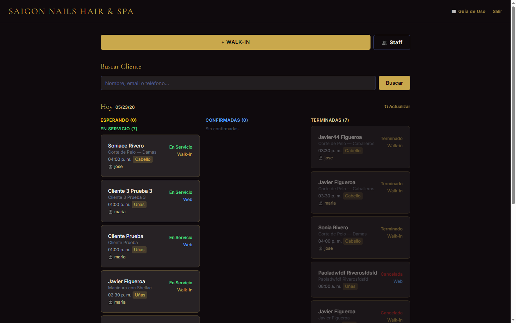Click the Walk-in label on Javier44 Figueroa's card
516x323 pixels.
[x=395, y=146]
